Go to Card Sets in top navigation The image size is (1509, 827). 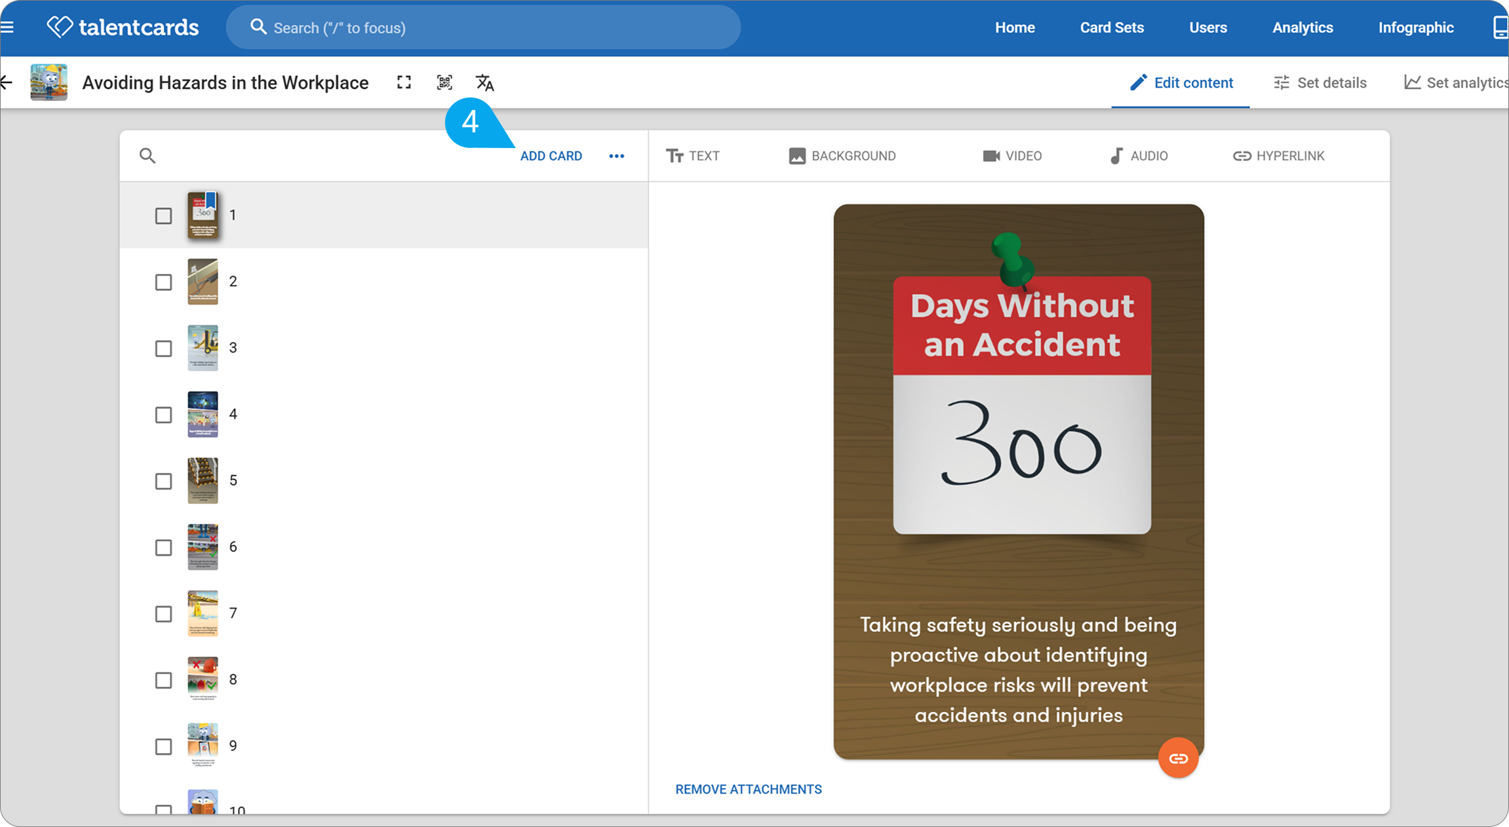1112,28
